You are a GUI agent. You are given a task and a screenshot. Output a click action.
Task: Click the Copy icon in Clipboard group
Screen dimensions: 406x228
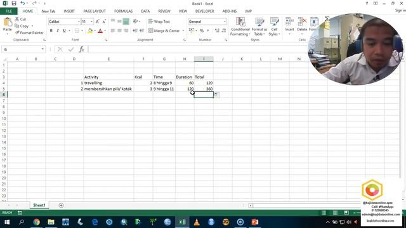coord(17,26)
